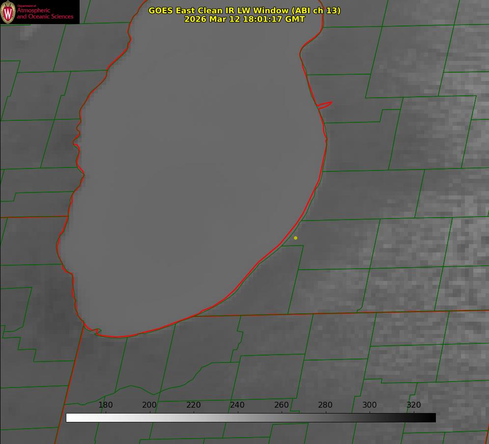Click the 320 colorbar tick label
The height and width of the screenshot is (444, 489).
pos(414,405)
